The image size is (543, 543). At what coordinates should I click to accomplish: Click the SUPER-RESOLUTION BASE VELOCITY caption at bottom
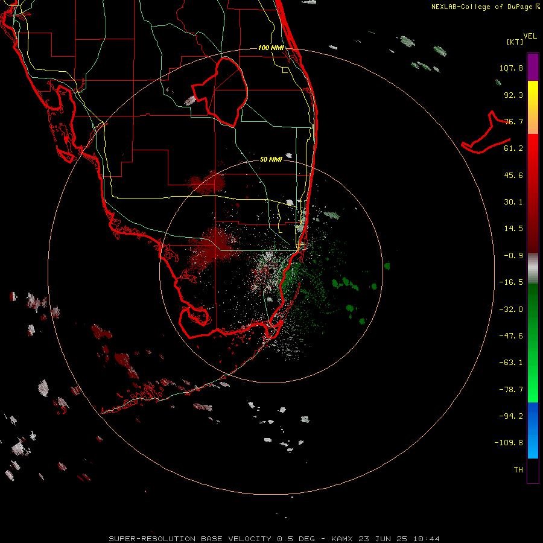tap(275, 539)
